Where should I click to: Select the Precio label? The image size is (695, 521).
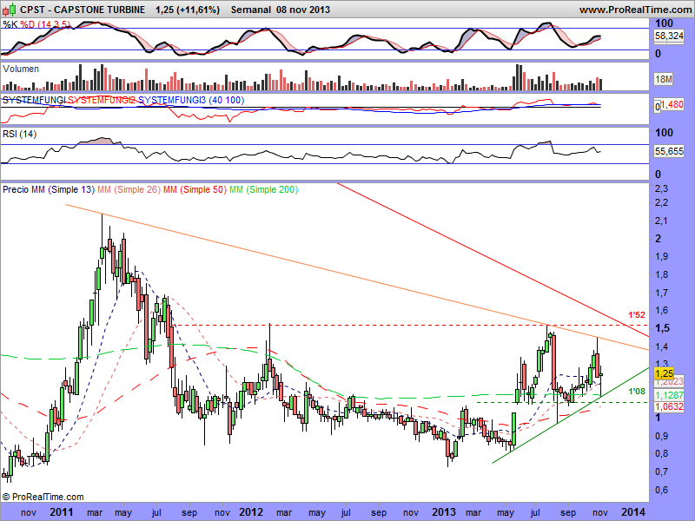click(x=16, y=189)
